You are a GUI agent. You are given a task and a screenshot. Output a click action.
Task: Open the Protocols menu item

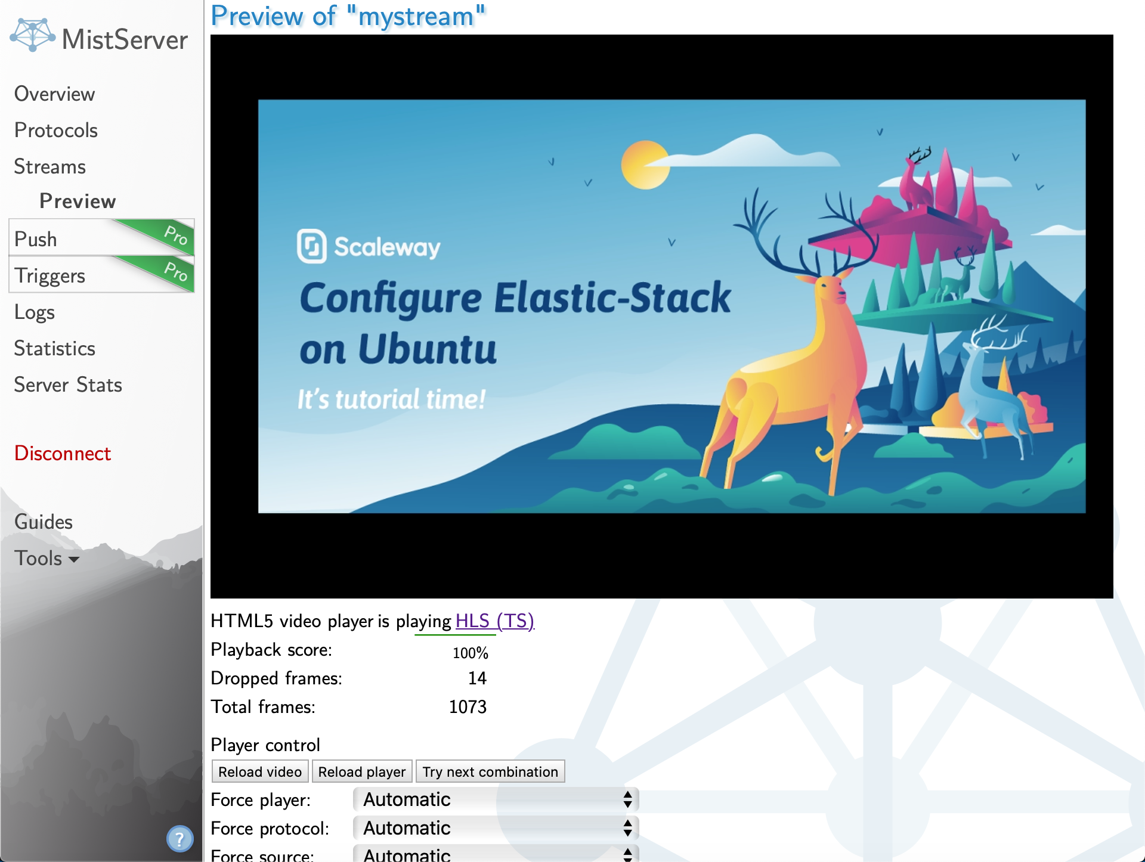point(56,131)
